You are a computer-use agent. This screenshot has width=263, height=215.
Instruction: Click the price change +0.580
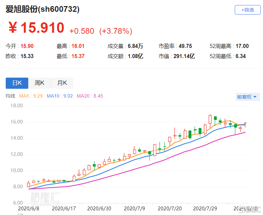coord(82,31)
